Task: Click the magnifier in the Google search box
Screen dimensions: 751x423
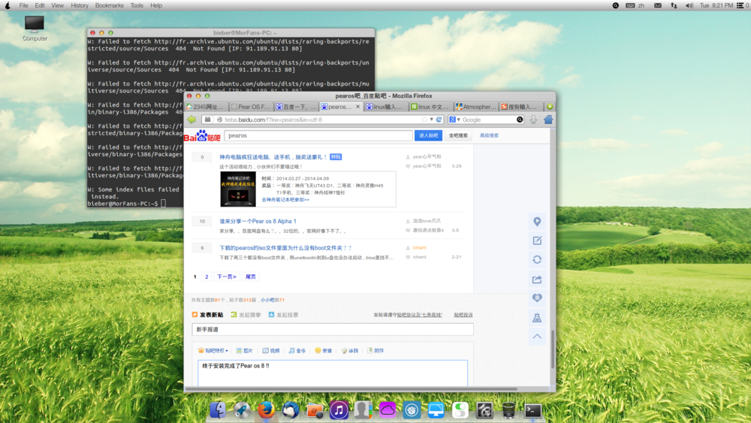Action: click(x=520, y=119)
